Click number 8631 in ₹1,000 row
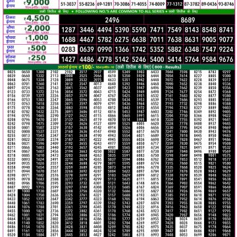237x237 pixels. 192,39
